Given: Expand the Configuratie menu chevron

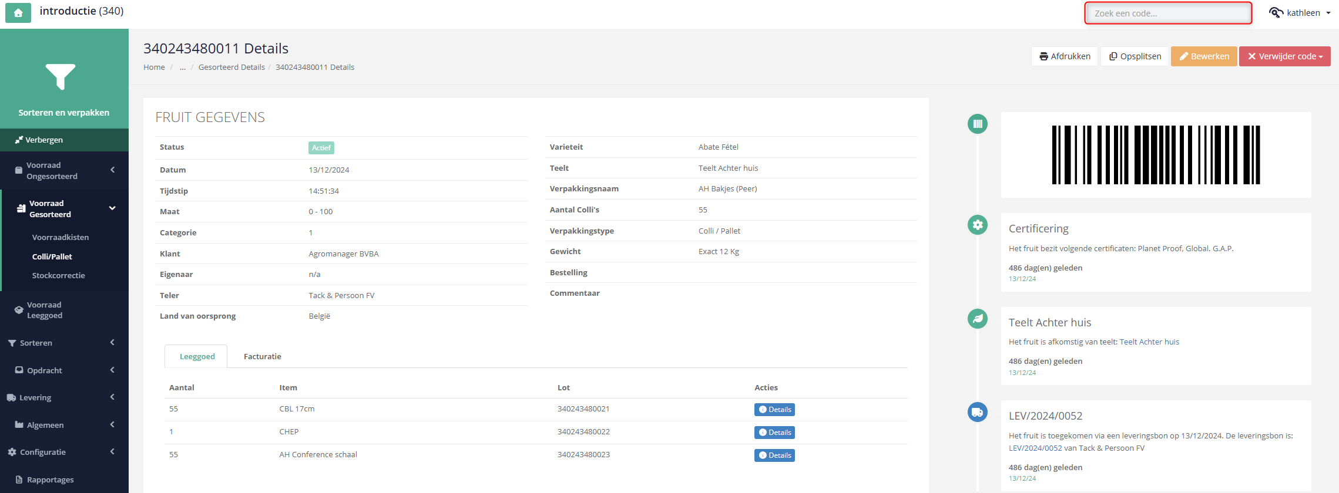Looking at the screenshot, I should [x=112, y=452].
